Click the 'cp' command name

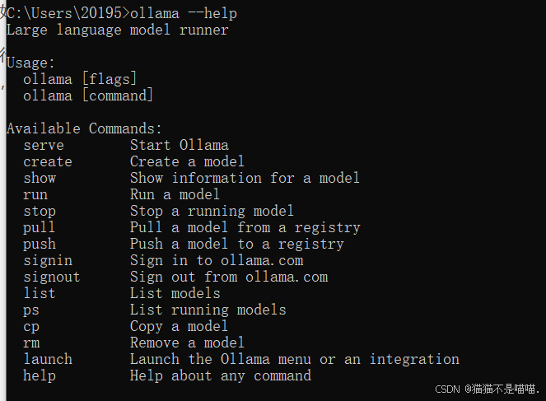[x=31, y=327]
